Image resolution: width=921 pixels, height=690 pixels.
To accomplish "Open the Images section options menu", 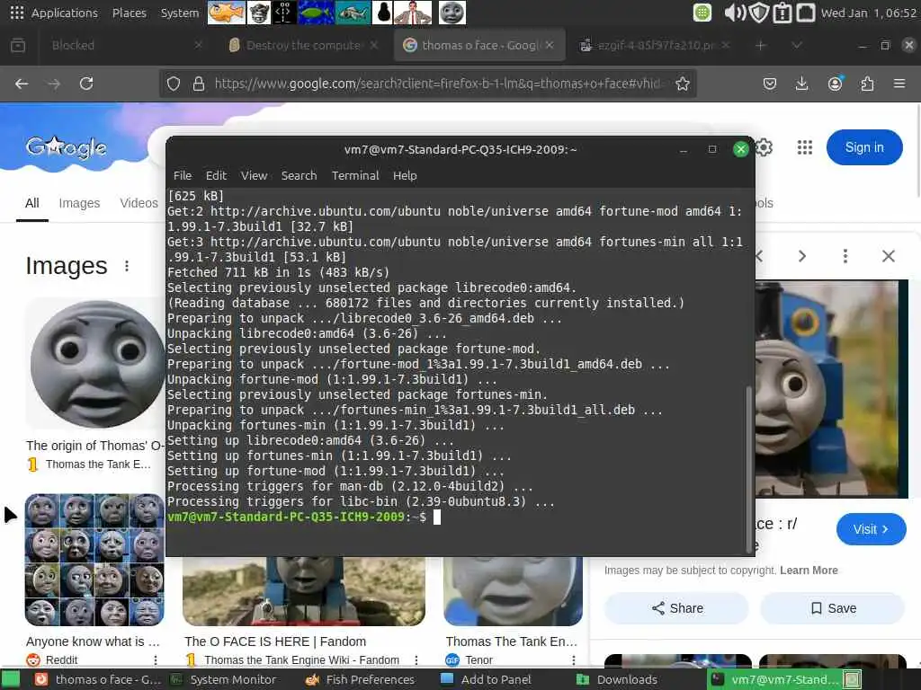I will 127,266.
